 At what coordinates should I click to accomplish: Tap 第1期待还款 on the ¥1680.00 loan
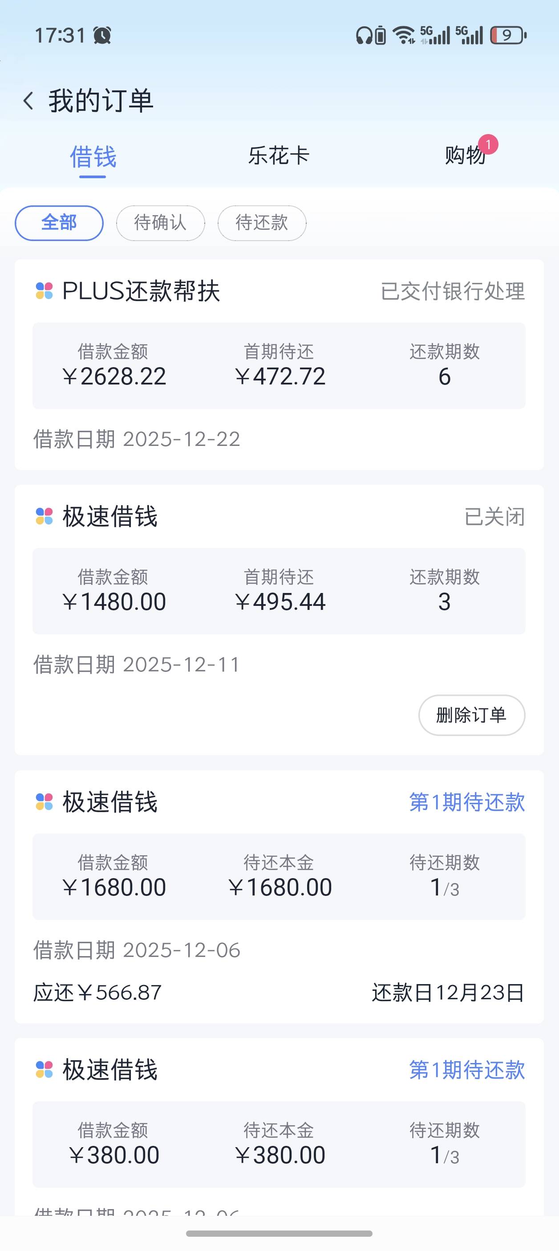pyautogui.click(x=467, y=802)
